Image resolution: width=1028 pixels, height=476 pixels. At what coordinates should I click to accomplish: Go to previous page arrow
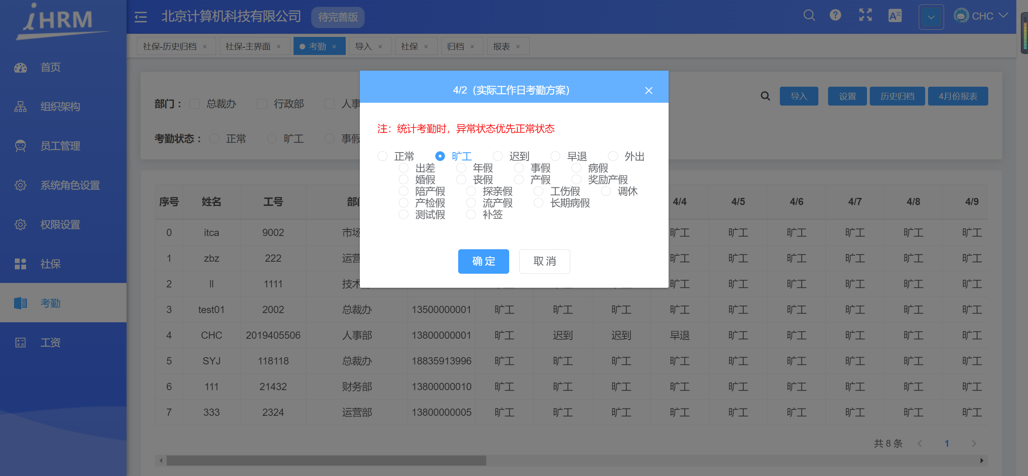[919, 443]
